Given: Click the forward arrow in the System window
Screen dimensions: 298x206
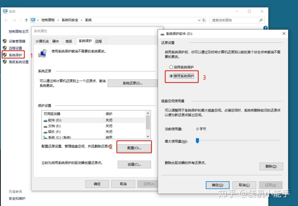Looking at the screenshot, I should (x=14, y=20).
